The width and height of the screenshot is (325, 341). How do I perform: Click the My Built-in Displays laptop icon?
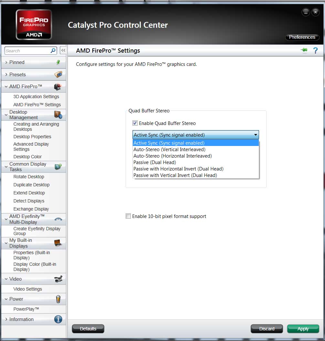coord(58,243)
